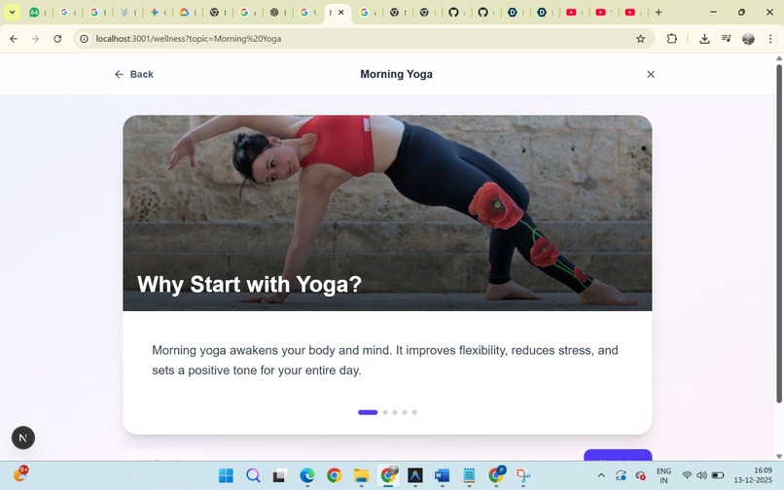Image resolution: width=784 pixels, height=490 pixels.
Task: Open the Next.js dev tools N badge
Action: point(23,437)
